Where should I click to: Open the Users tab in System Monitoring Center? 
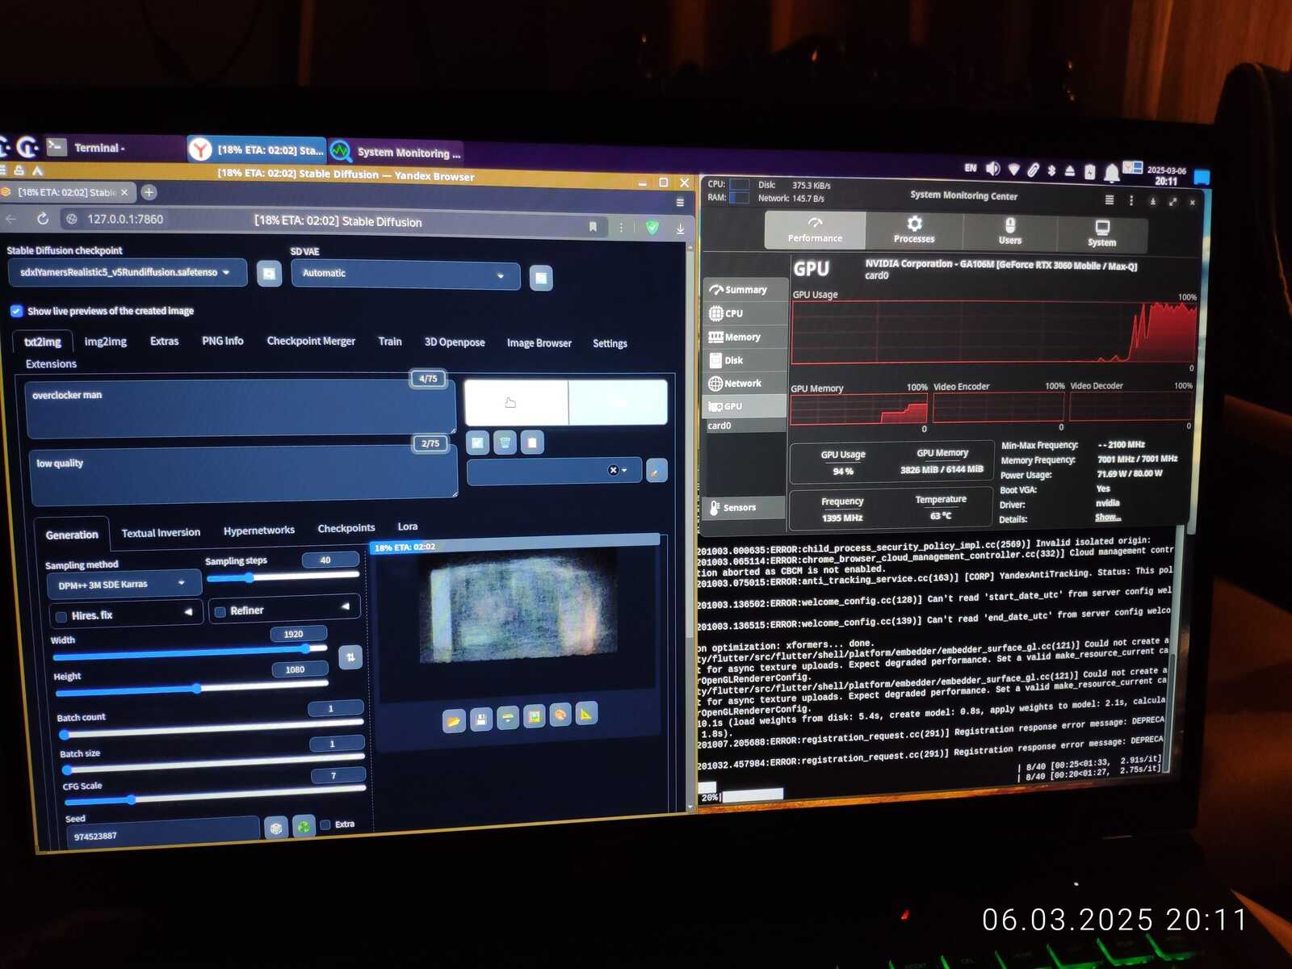click(1010, 231)
